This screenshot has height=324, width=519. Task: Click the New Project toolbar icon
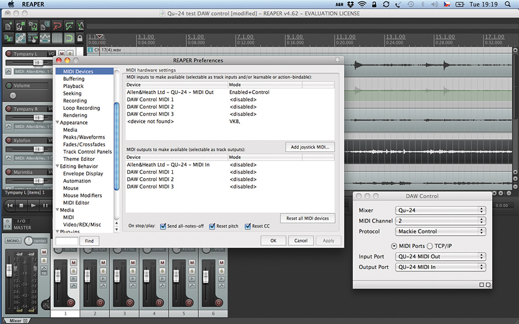click(x=9, y=26)
